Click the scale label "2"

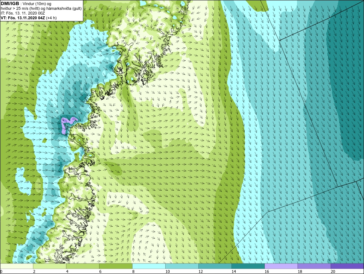[x=34, y=271]
